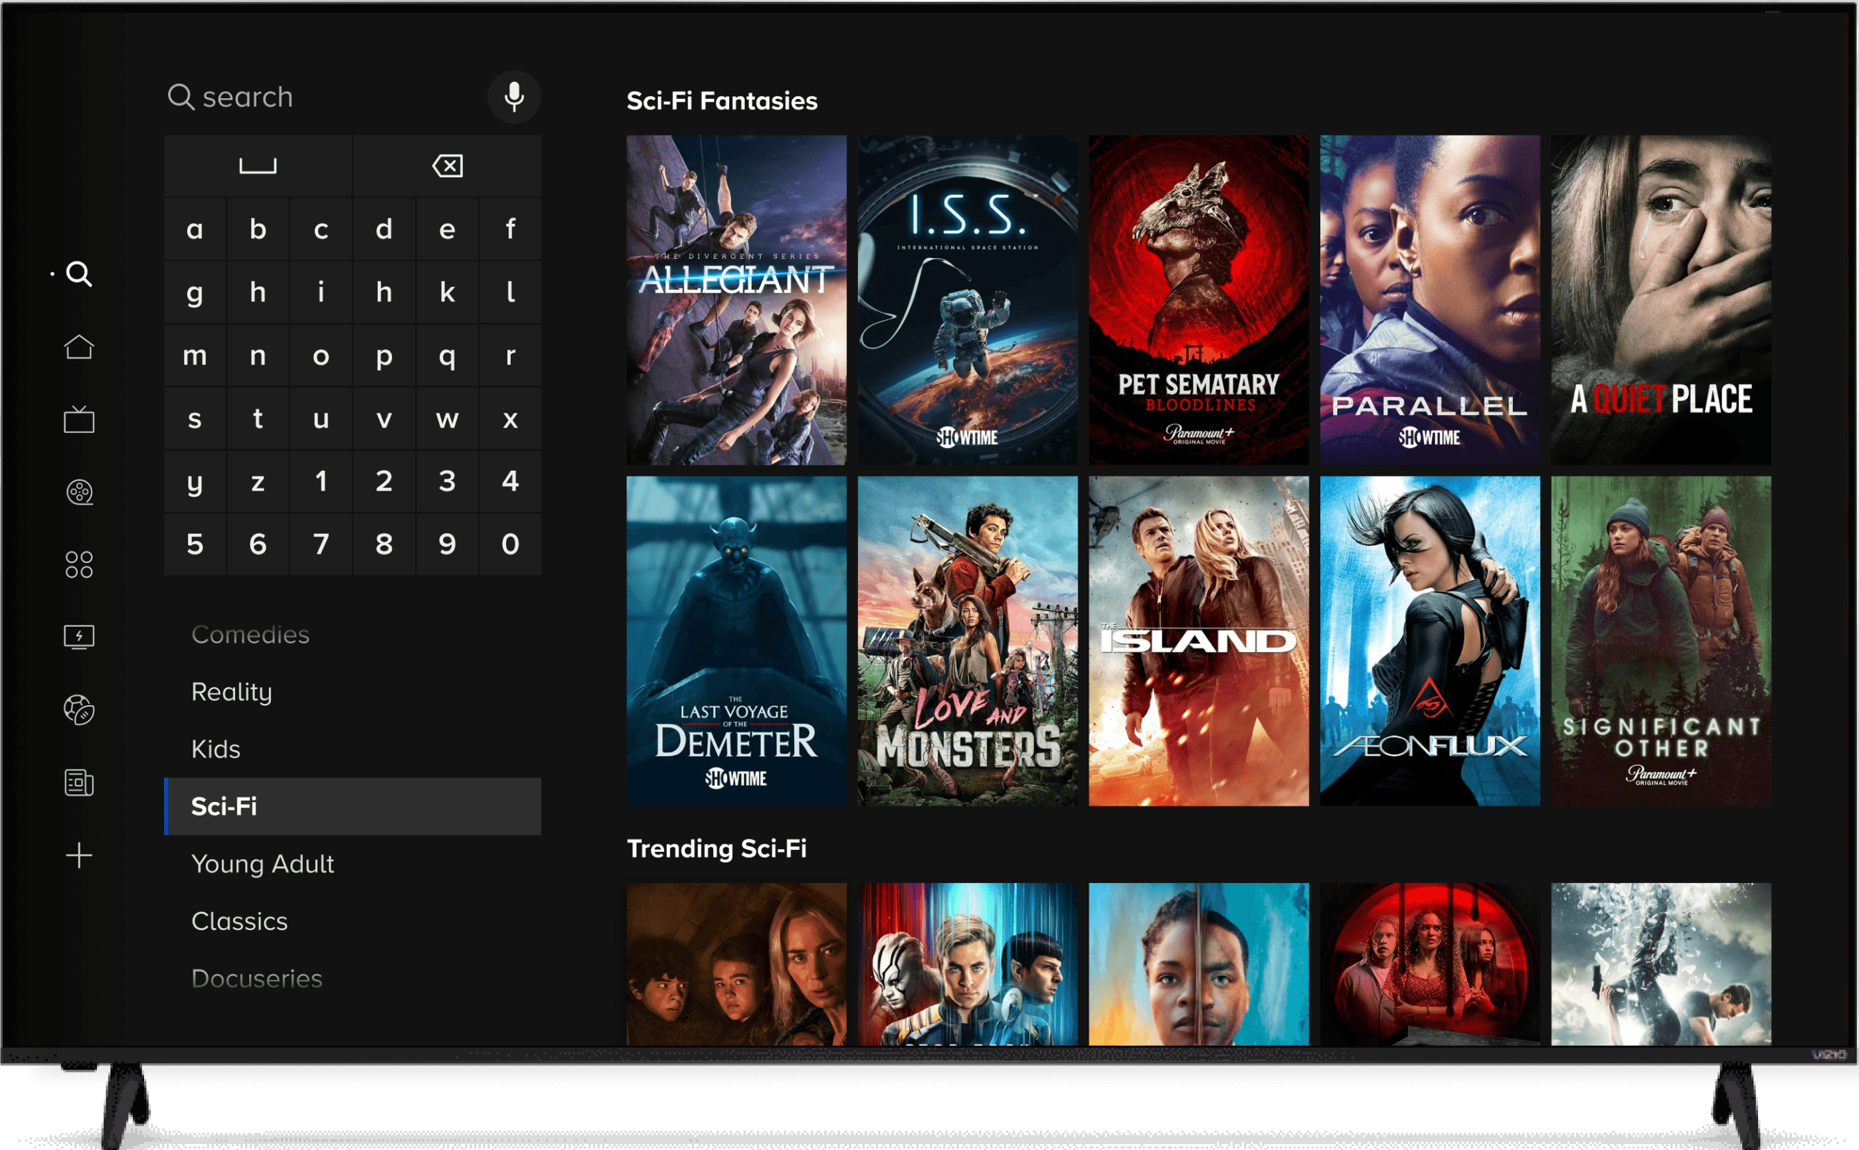Tap the letter b key
Screen dimensions: 1859x1150
[x=258, y=229]
